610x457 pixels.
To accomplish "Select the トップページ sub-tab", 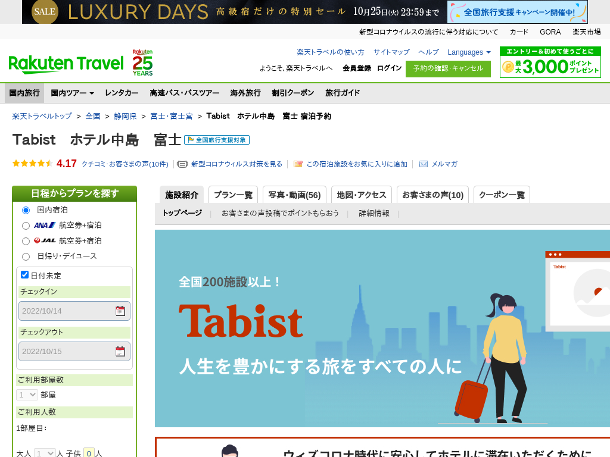I will (182, 213).
